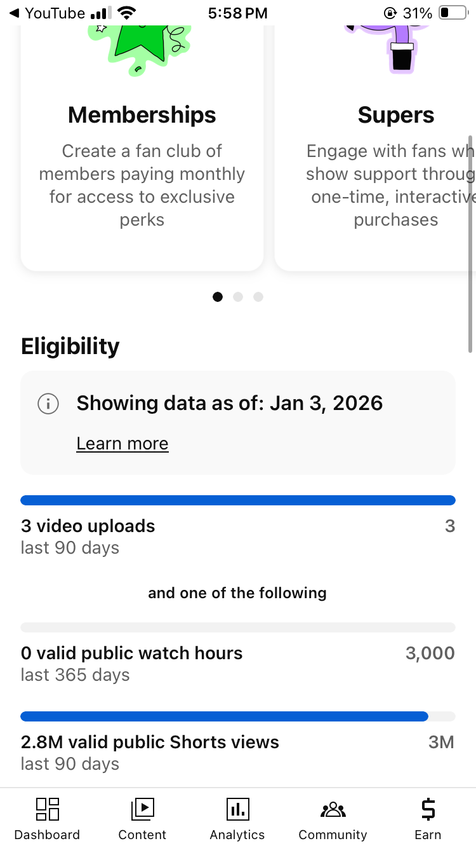Open the Content icon in bottom navigation

[x=143, y=809]
